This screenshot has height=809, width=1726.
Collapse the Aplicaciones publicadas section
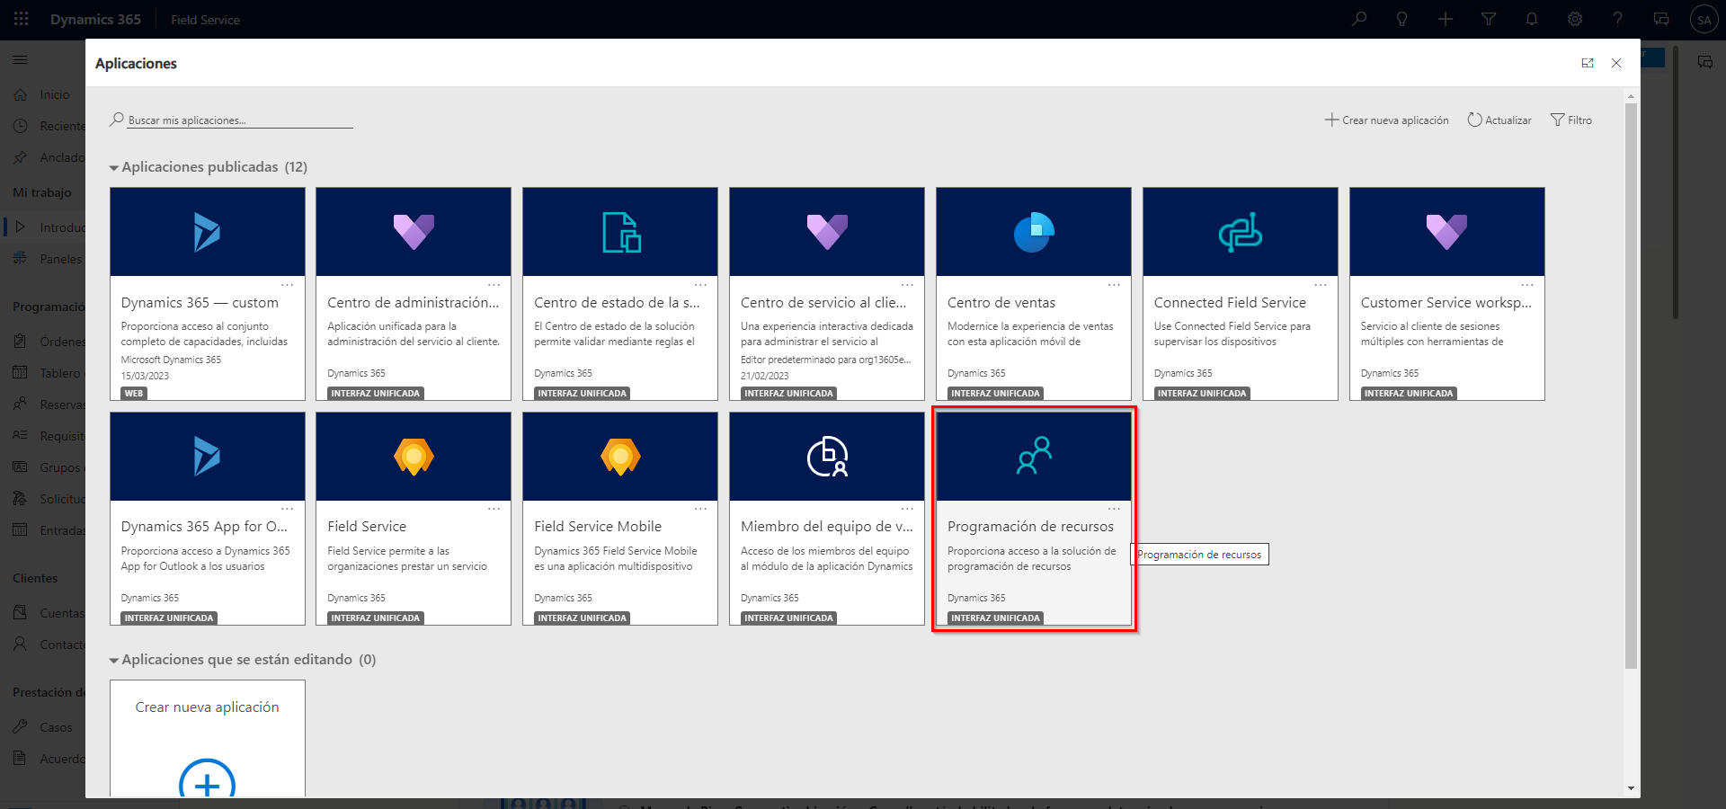(114, 168)
